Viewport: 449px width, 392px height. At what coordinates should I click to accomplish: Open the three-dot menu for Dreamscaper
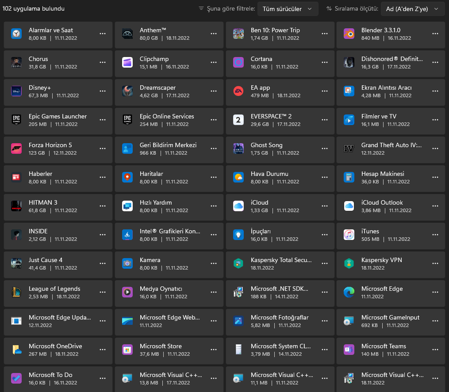(x=214, y=91)
